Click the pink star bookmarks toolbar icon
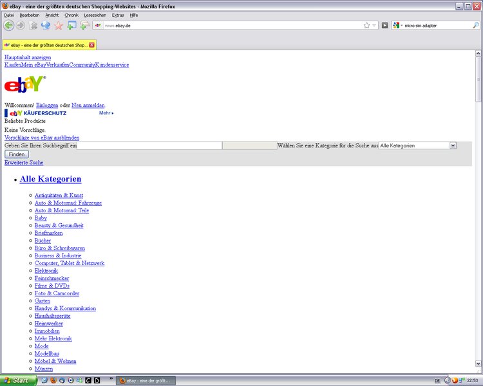Screen dimensions: 483x386 [59, 26]
